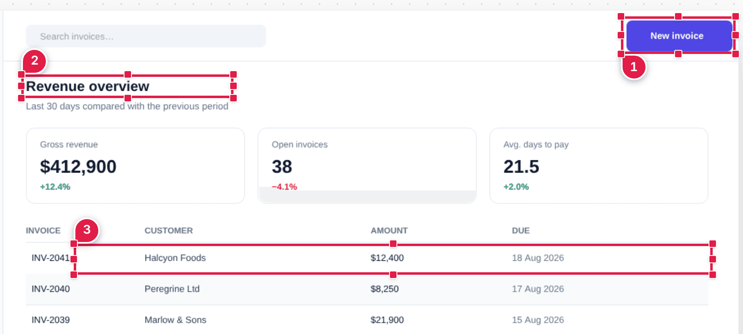743x334 pixels.
Task: Open invoice INV-2040
Action: [51, 289]
